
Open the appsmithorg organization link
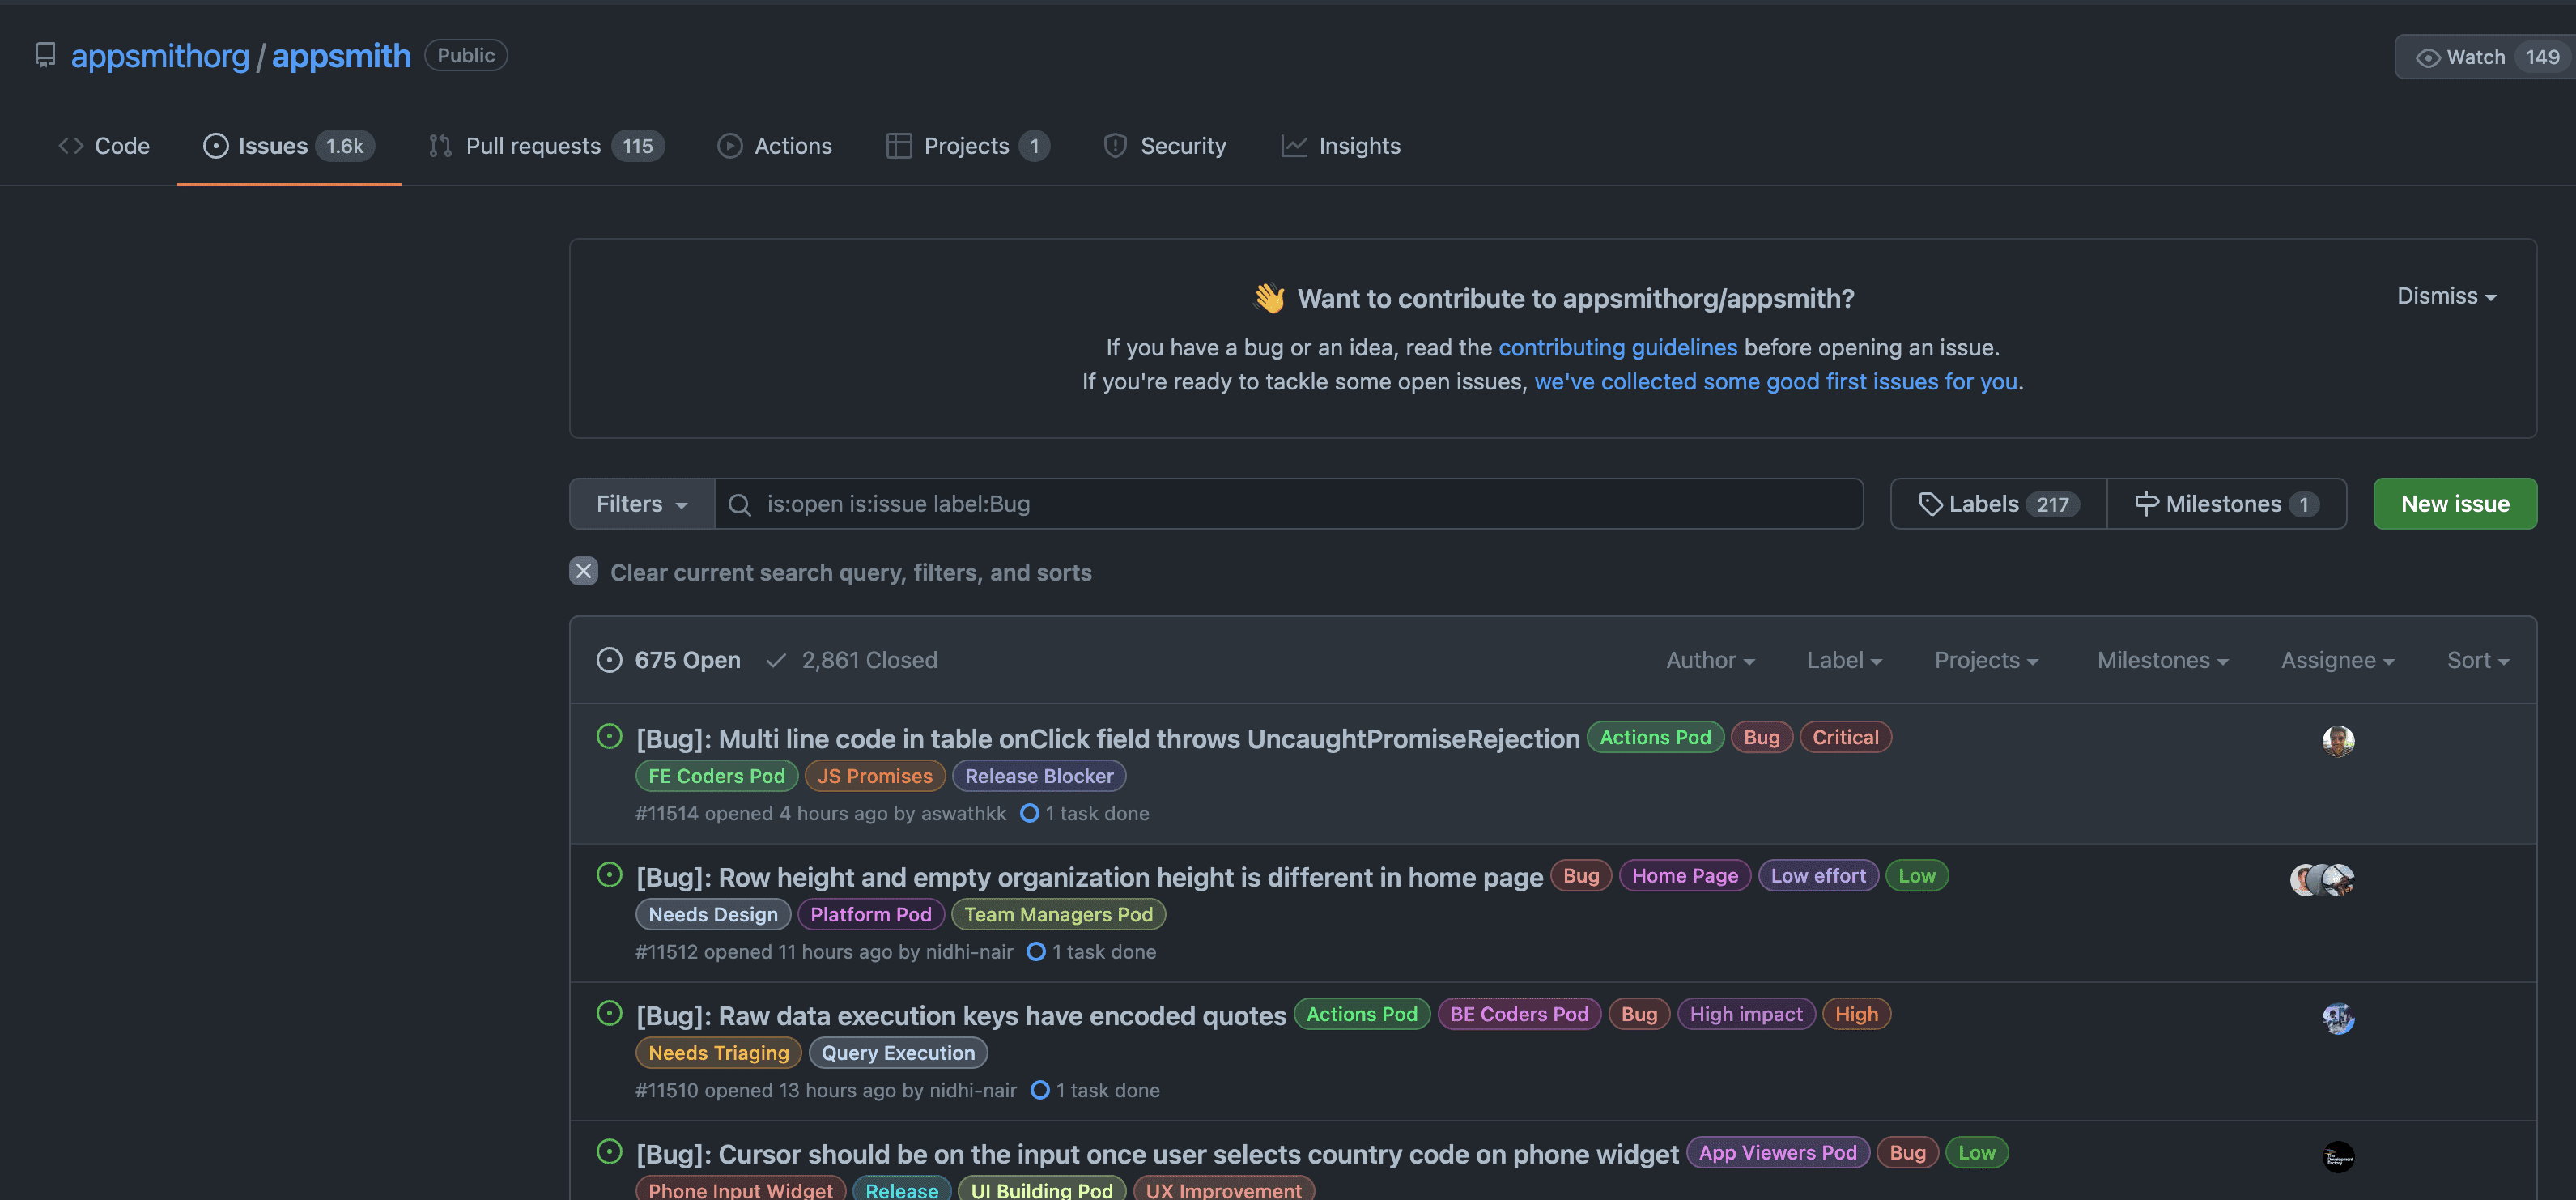[x=160, y=56]
